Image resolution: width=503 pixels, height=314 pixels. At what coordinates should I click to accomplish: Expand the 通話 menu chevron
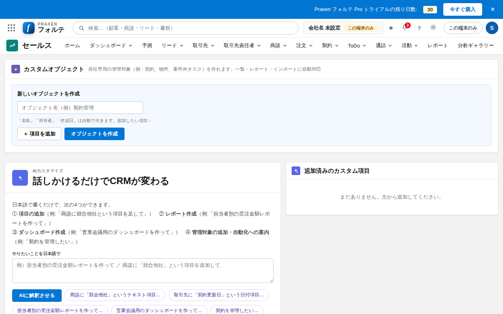pos(390,46)
